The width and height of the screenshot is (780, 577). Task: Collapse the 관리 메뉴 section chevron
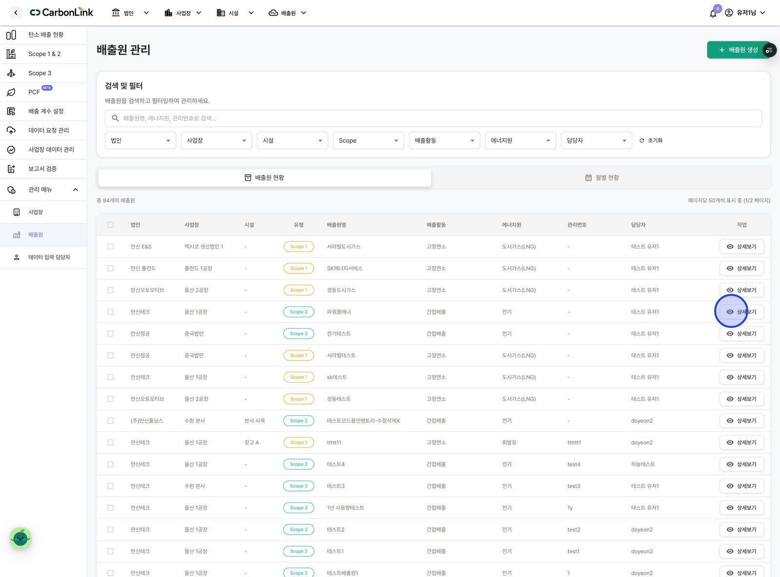pyautogui.click(x=76, y=190)
